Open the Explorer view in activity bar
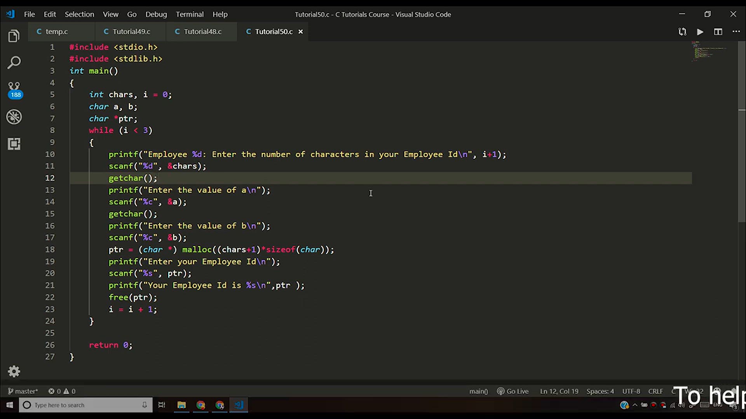 pos(14,36)
